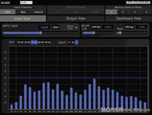Image resolution: width=152 pixels, height=115 pixels.
Task: Toggle Right channel 180 deg phase
Action: pyautogui.click(x=129, y=27)
